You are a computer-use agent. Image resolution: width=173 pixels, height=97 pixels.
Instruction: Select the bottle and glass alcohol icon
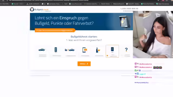tap(98, 50)
